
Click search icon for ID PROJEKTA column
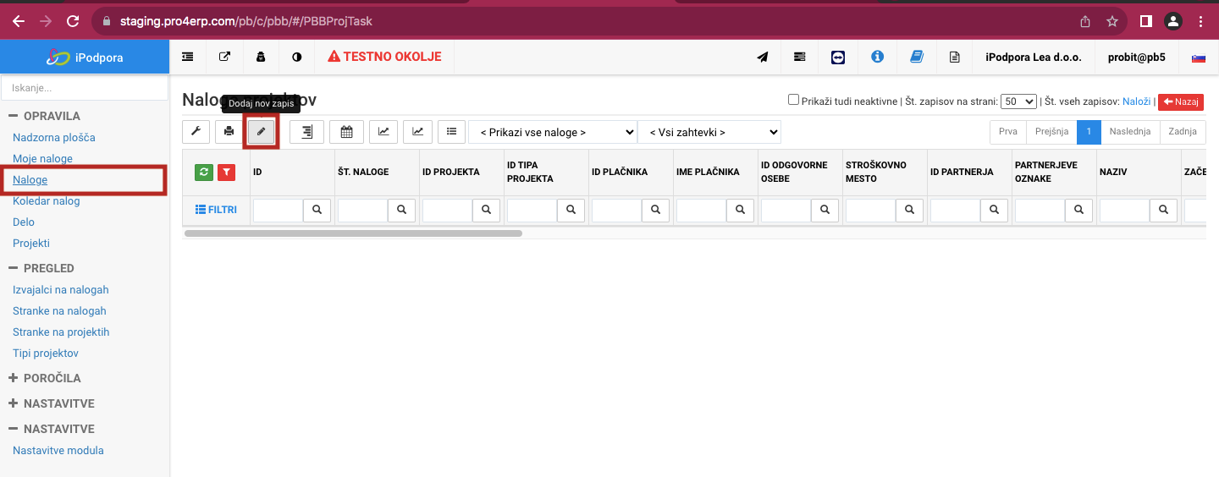point(486,211)
